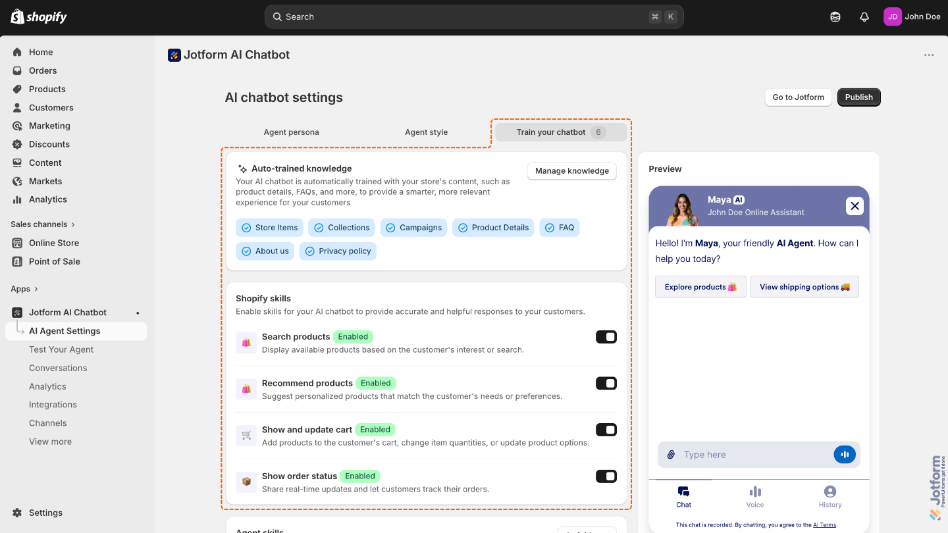Disable the Show order status skill
The height and width of the screenshot is (533, 948).
coord(606,476)
